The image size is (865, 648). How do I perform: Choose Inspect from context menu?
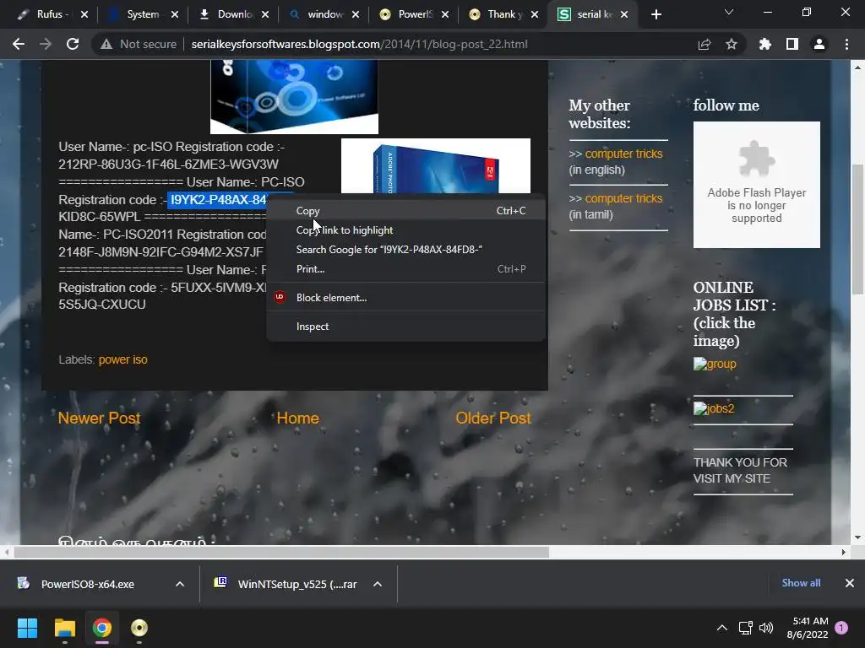(x=406, y=327)
